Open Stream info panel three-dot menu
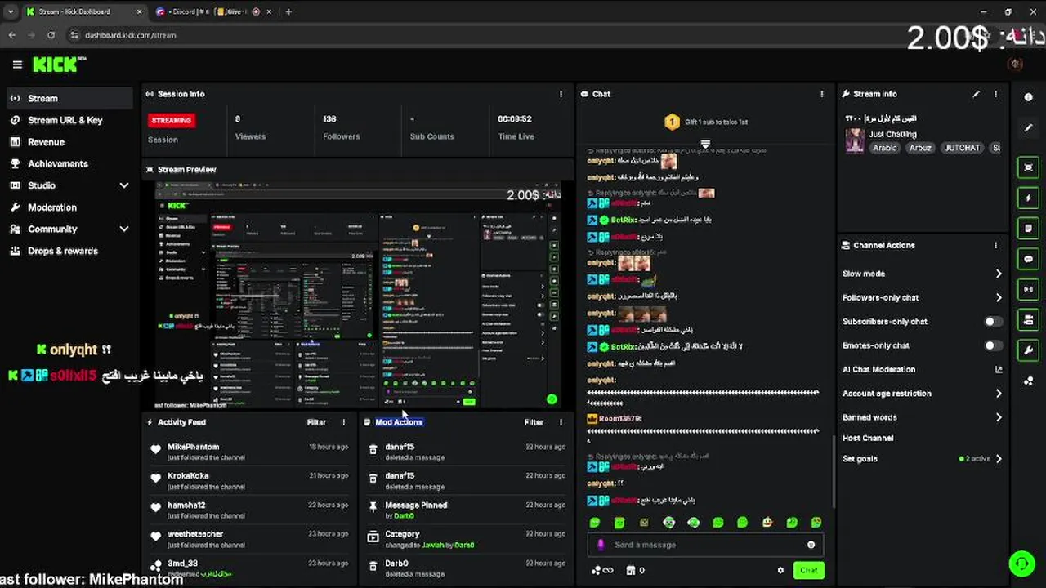This screenshot has height=588, width=1046. (995, 94)
